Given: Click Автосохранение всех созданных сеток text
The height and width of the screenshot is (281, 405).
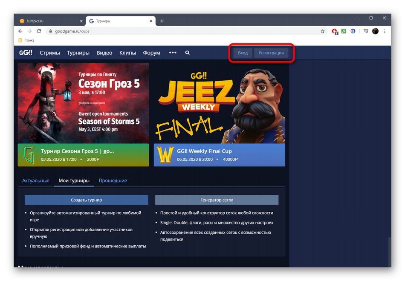Looking at the screenshot, I should (216, 236).
